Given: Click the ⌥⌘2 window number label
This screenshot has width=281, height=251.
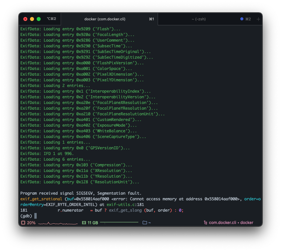Looking at the screenshot, I should point(51,19).
